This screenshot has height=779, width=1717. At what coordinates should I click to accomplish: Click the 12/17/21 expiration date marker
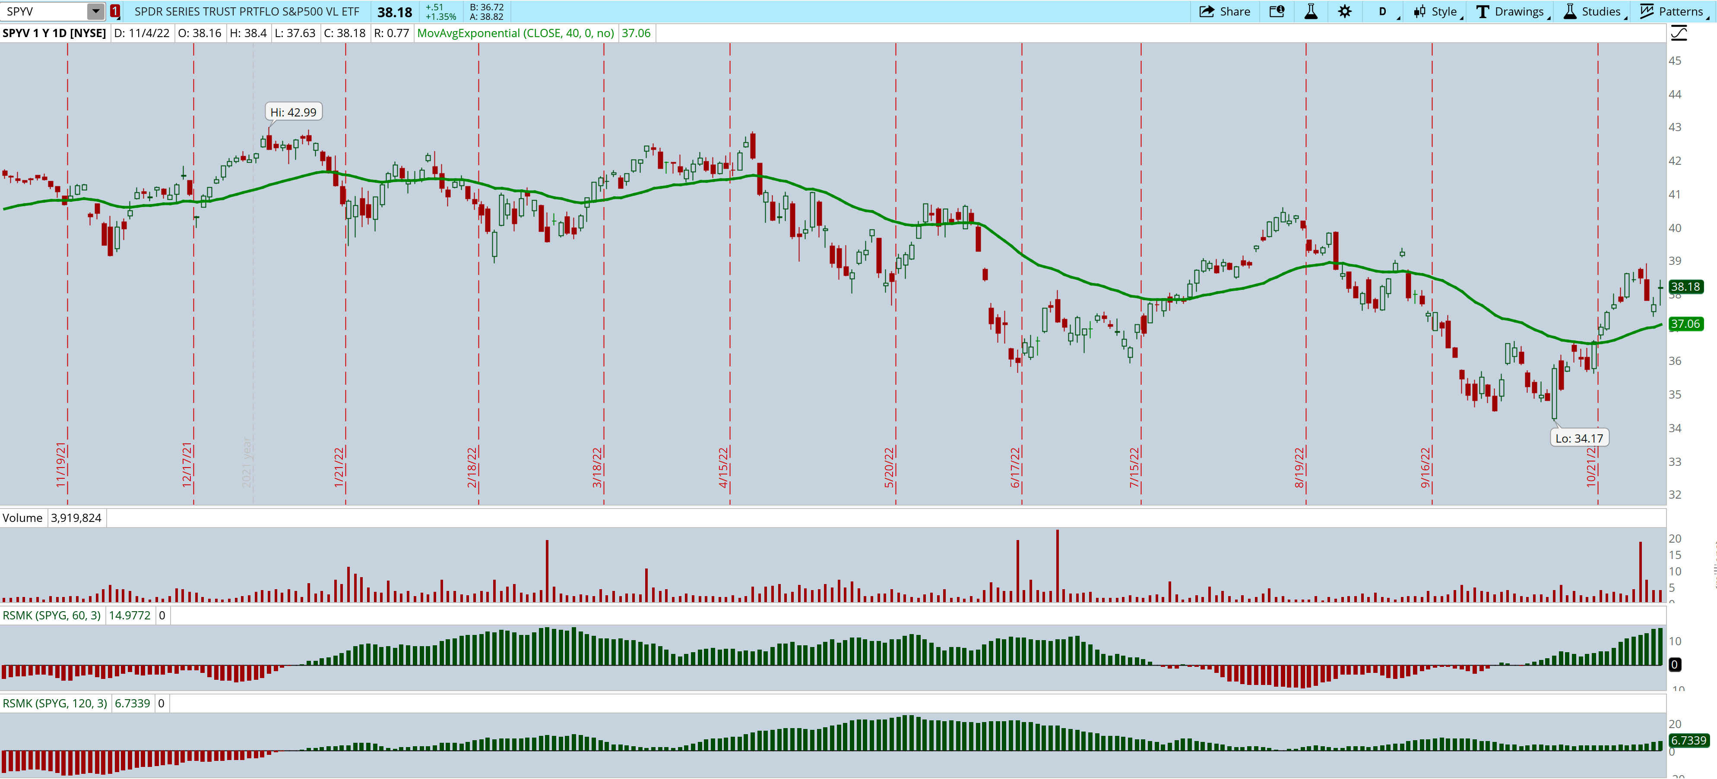click(x=187, y=465)
